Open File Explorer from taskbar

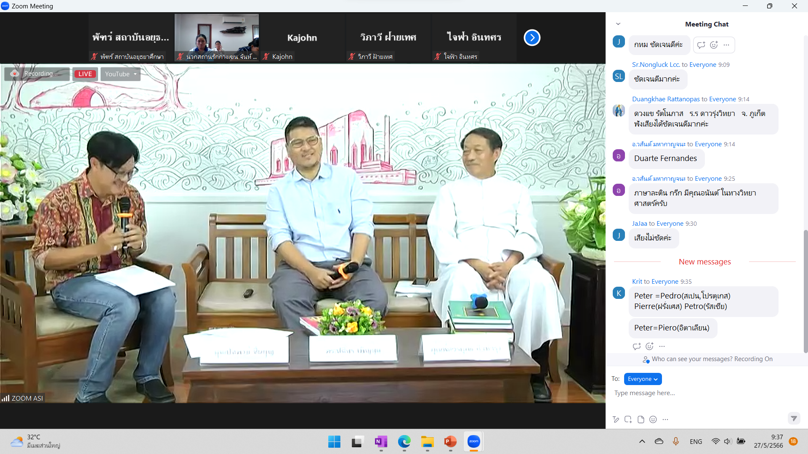coord(427,441)
